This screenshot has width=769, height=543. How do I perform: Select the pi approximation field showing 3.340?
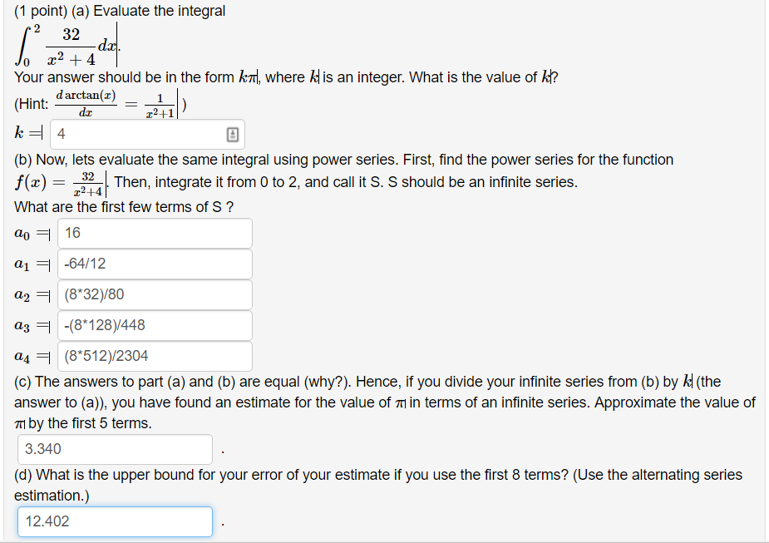(x=114, y=448)
